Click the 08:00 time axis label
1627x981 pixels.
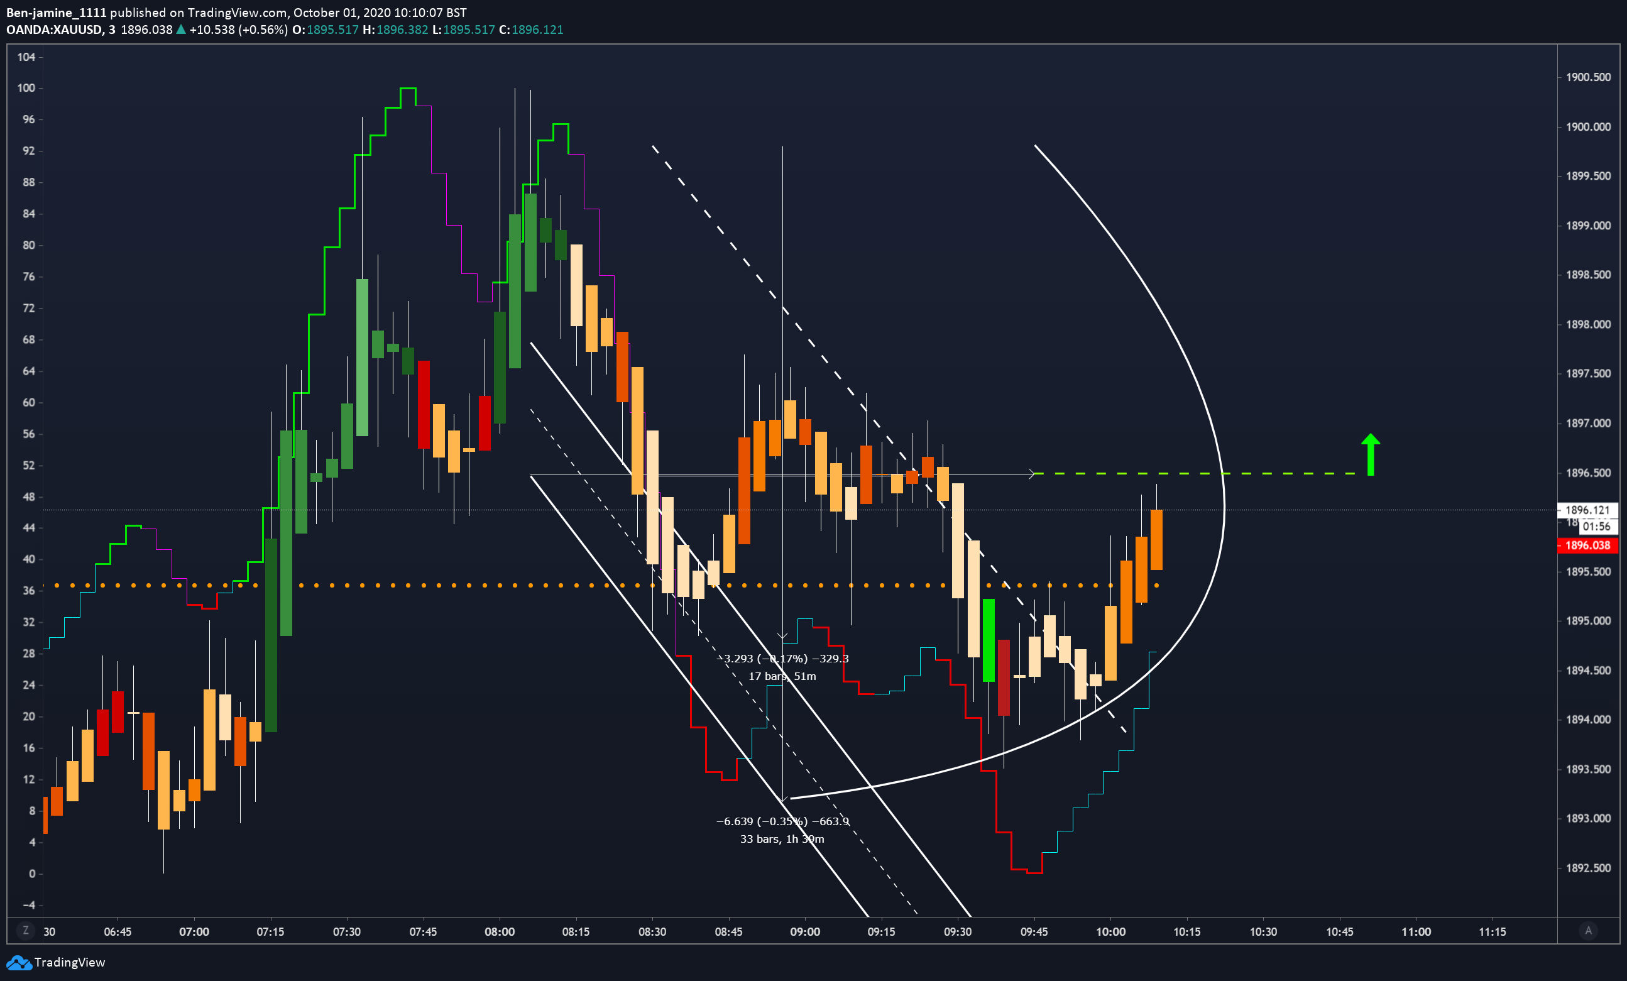click(499, 931)
